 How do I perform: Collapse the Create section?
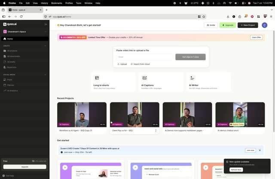click(46, 46)
